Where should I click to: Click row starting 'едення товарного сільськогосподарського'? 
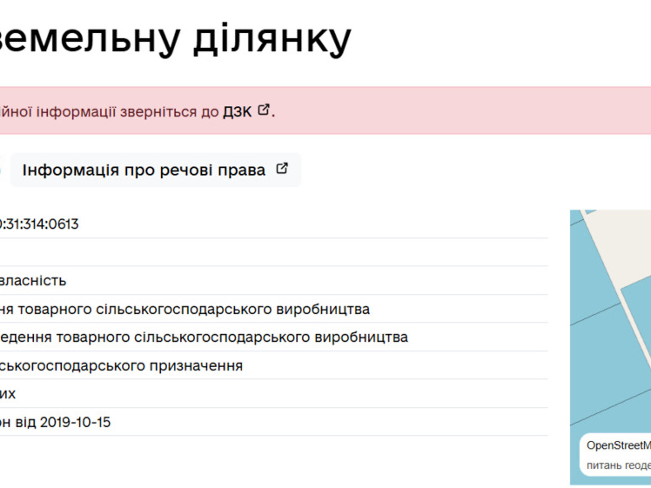pyautogui.click(x=203, y=337)
